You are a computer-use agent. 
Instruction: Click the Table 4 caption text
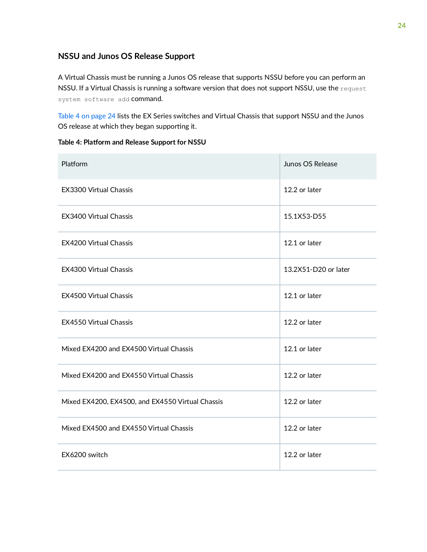click(x=132, y=142)
